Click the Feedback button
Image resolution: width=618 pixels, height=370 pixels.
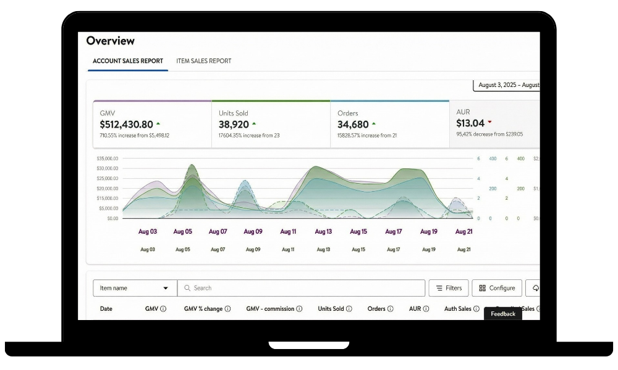(503, 314)
